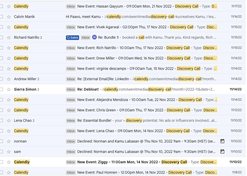Select checkbox for Calvin Manik email

coord(2,17)
